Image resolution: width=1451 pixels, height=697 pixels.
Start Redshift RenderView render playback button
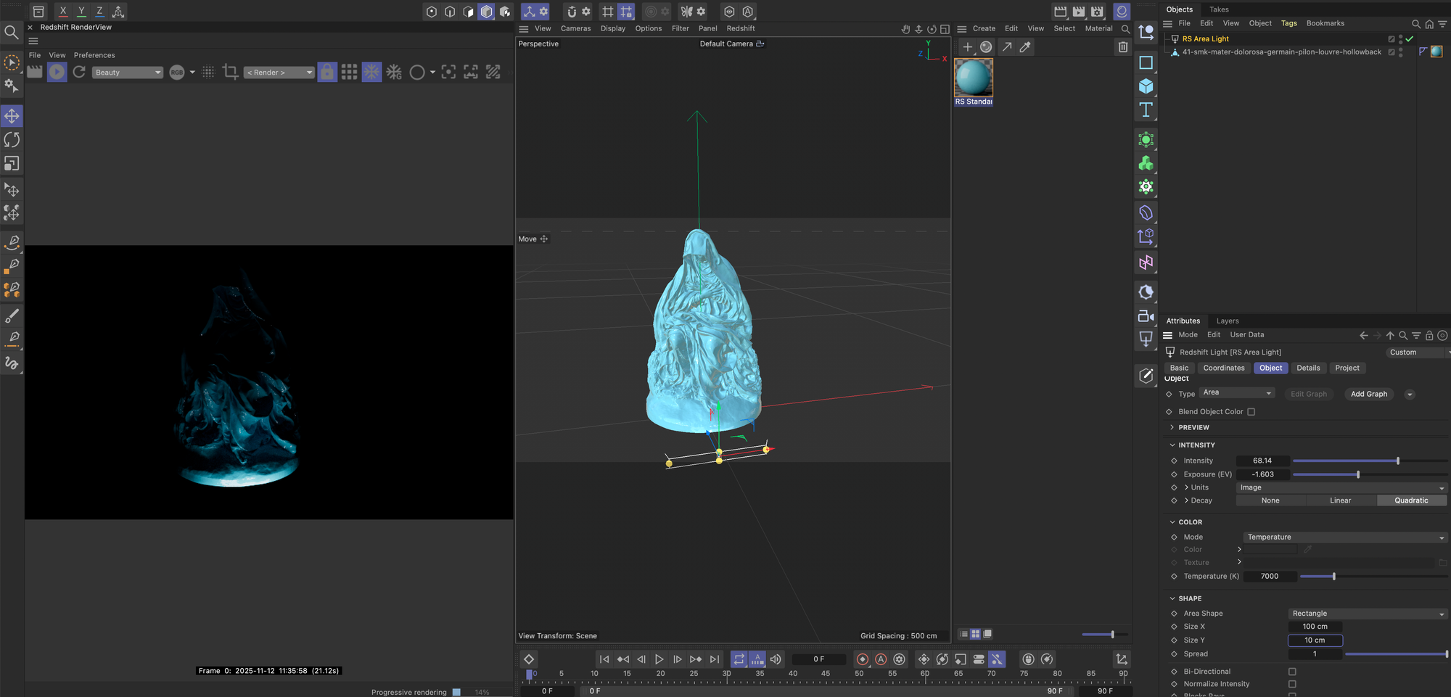coord(57,72)
